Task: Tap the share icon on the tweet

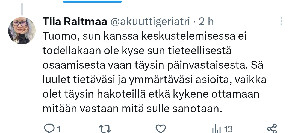Action: (272, 128)
